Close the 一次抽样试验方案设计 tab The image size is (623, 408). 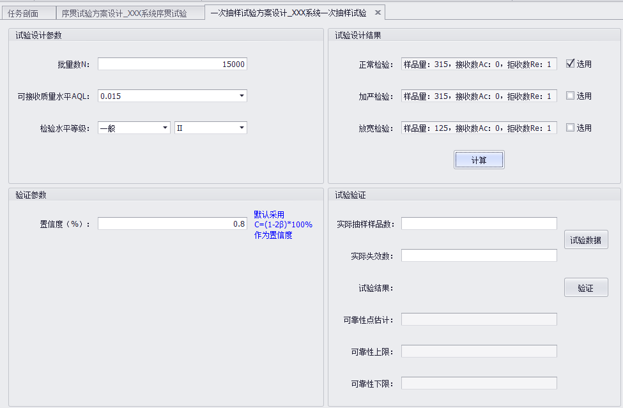click(377, 11)
